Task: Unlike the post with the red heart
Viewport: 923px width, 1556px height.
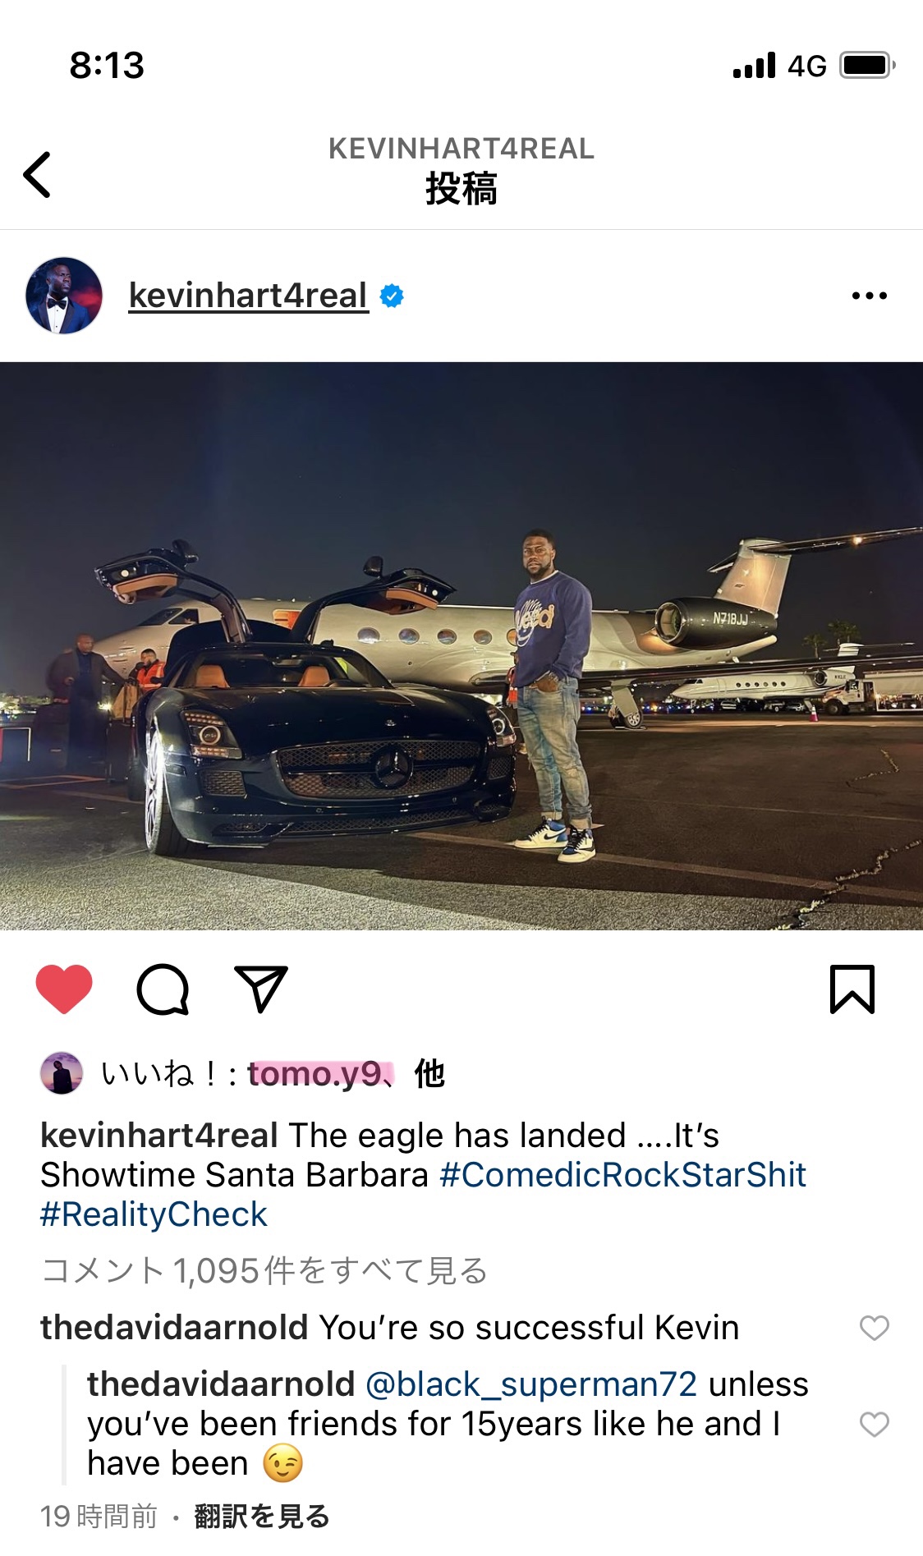Action: click(64, 989)
